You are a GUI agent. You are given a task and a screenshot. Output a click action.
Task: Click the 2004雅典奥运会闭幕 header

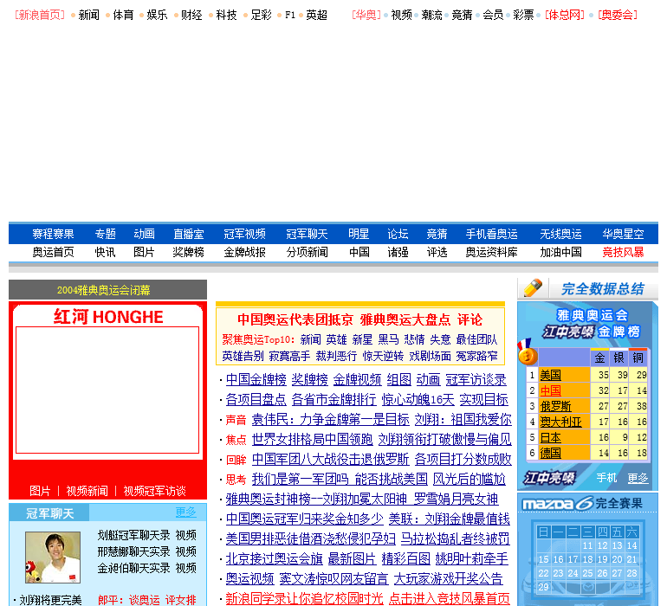tap(103, 291)
